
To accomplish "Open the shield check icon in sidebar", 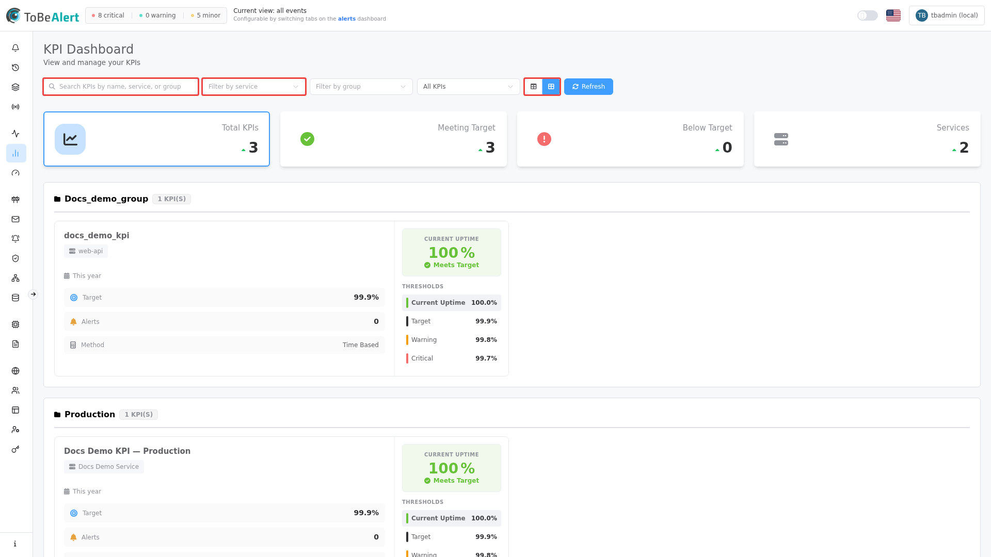I will [x=15, y=258].
